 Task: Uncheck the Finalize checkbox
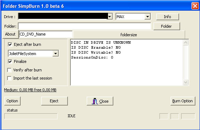point(10,61)
